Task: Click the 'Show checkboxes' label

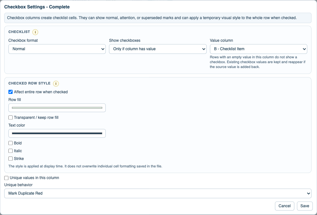Action: click(125, 40)
